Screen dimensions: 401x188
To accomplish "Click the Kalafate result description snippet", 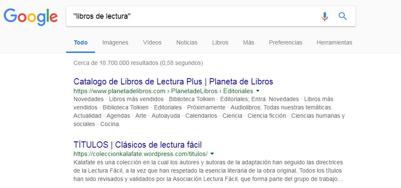I will pyautogui.click(x=208, y=171).
